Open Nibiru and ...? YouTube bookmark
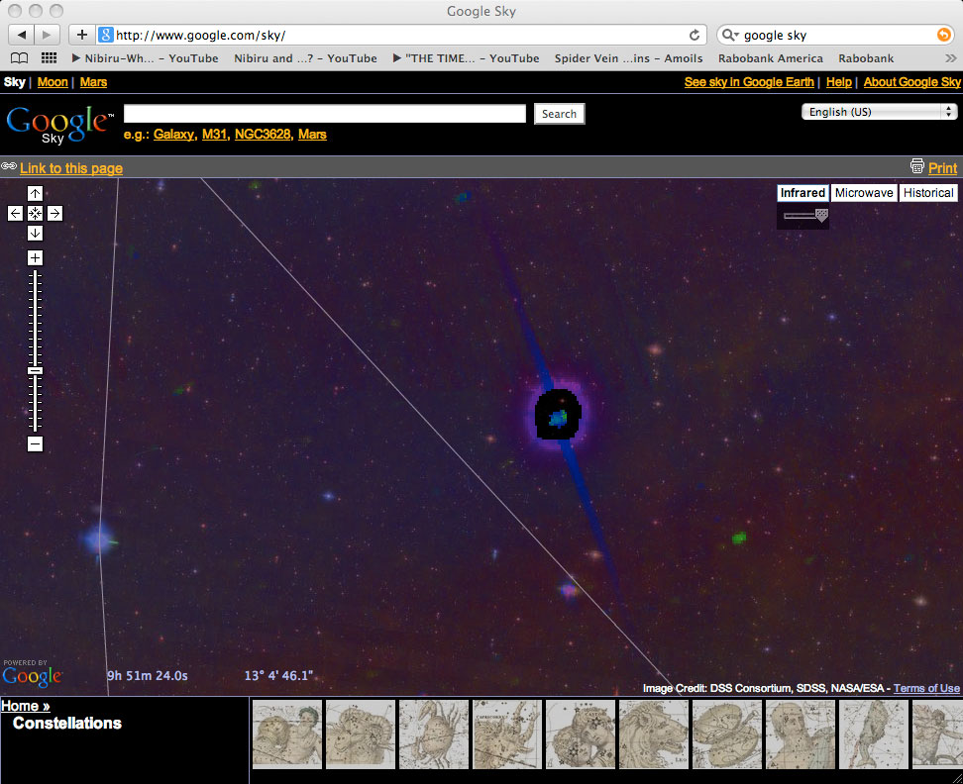The image size is (963, 784). 305,58
